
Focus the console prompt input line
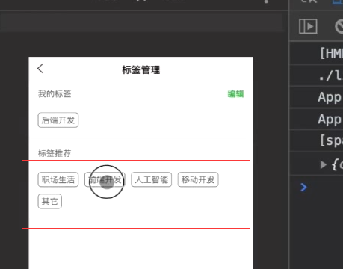[x=316, y=187]
